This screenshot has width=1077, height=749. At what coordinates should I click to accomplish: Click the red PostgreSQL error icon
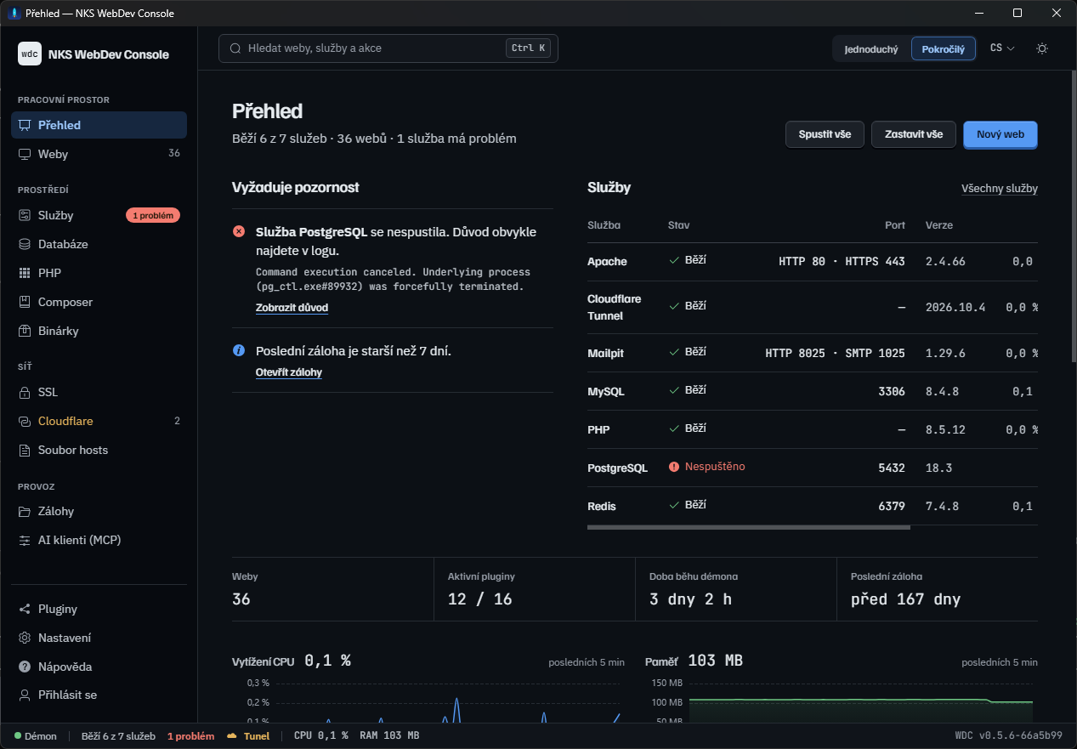[239, 231]
